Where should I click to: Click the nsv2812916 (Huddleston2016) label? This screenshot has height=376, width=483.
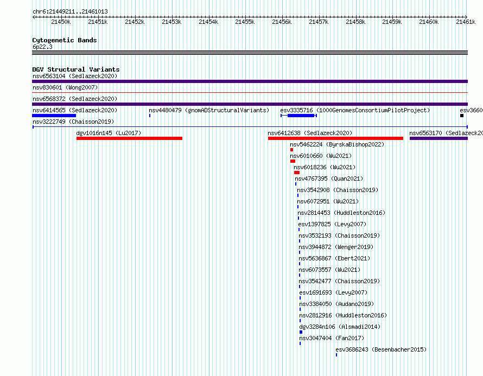[343, 315]
